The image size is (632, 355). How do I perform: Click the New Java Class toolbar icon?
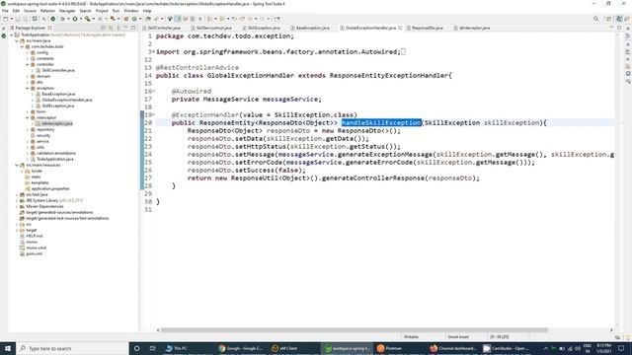(134, 19)
